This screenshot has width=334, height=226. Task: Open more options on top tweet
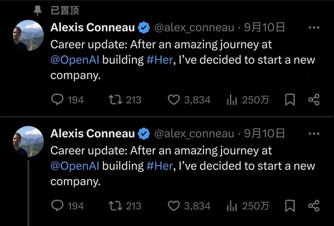[x=314, y=28]
